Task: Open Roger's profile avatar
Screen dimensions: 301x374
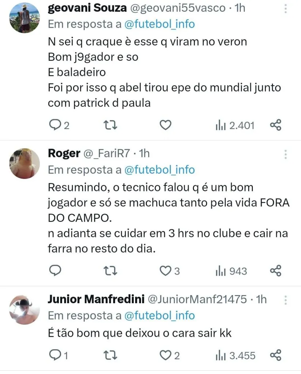Action: pos(24,164)
